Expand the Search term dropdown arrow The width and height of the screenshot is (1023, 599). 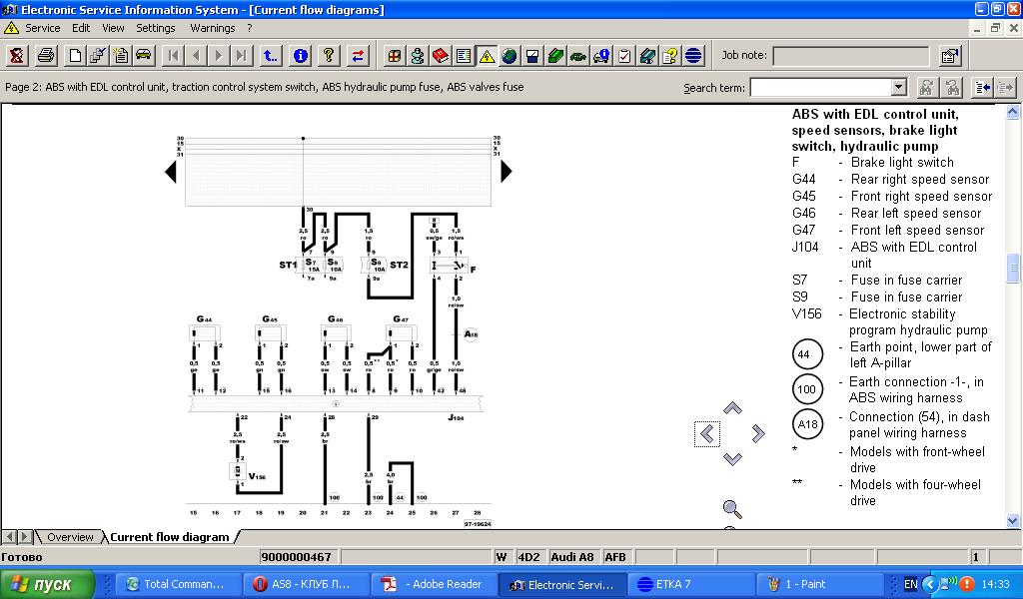(898, 88)
